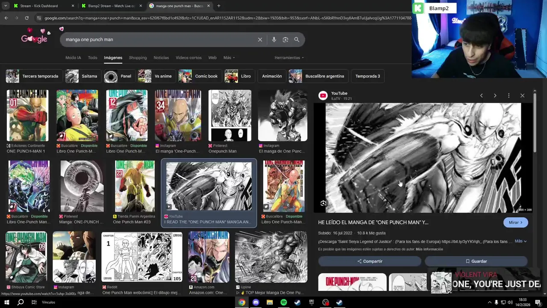547x308 pixels.
Task: Open the tab search dropdown arrow
Action: tap(5, 6)
